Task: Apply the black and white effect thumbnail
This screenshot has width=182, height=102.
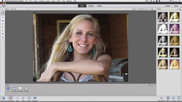Action: 163,41
